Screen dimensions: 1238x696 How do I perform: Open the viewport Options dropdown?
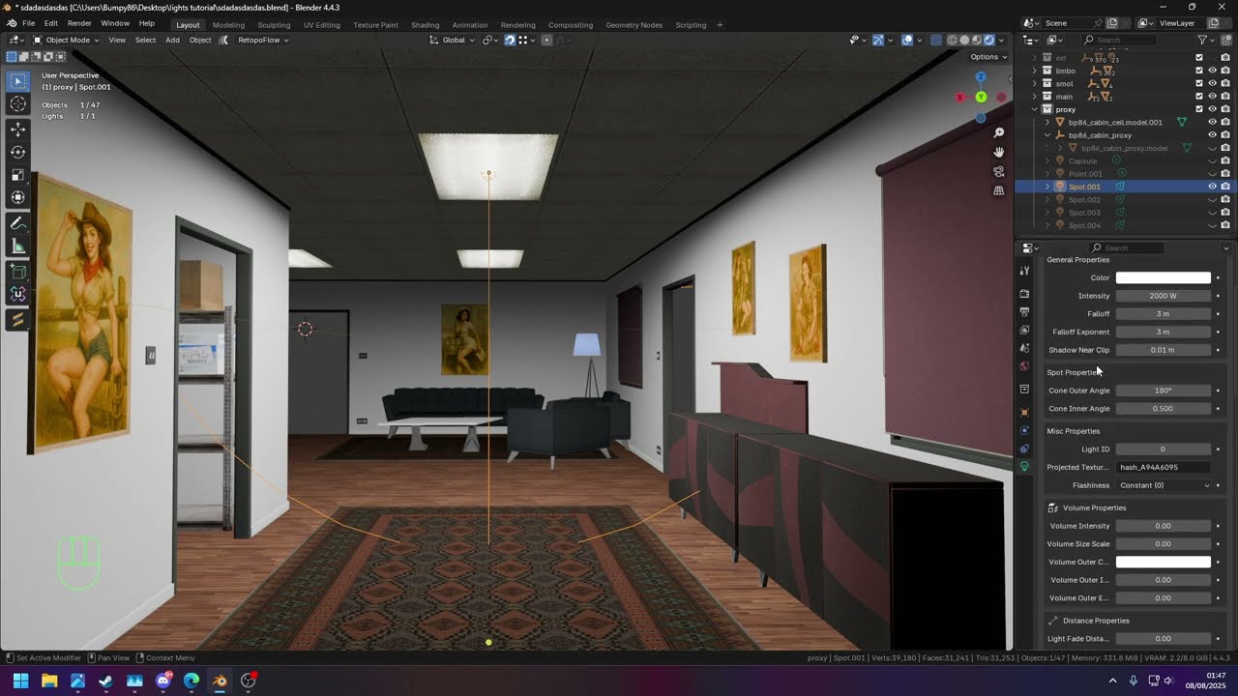point(987,57)
